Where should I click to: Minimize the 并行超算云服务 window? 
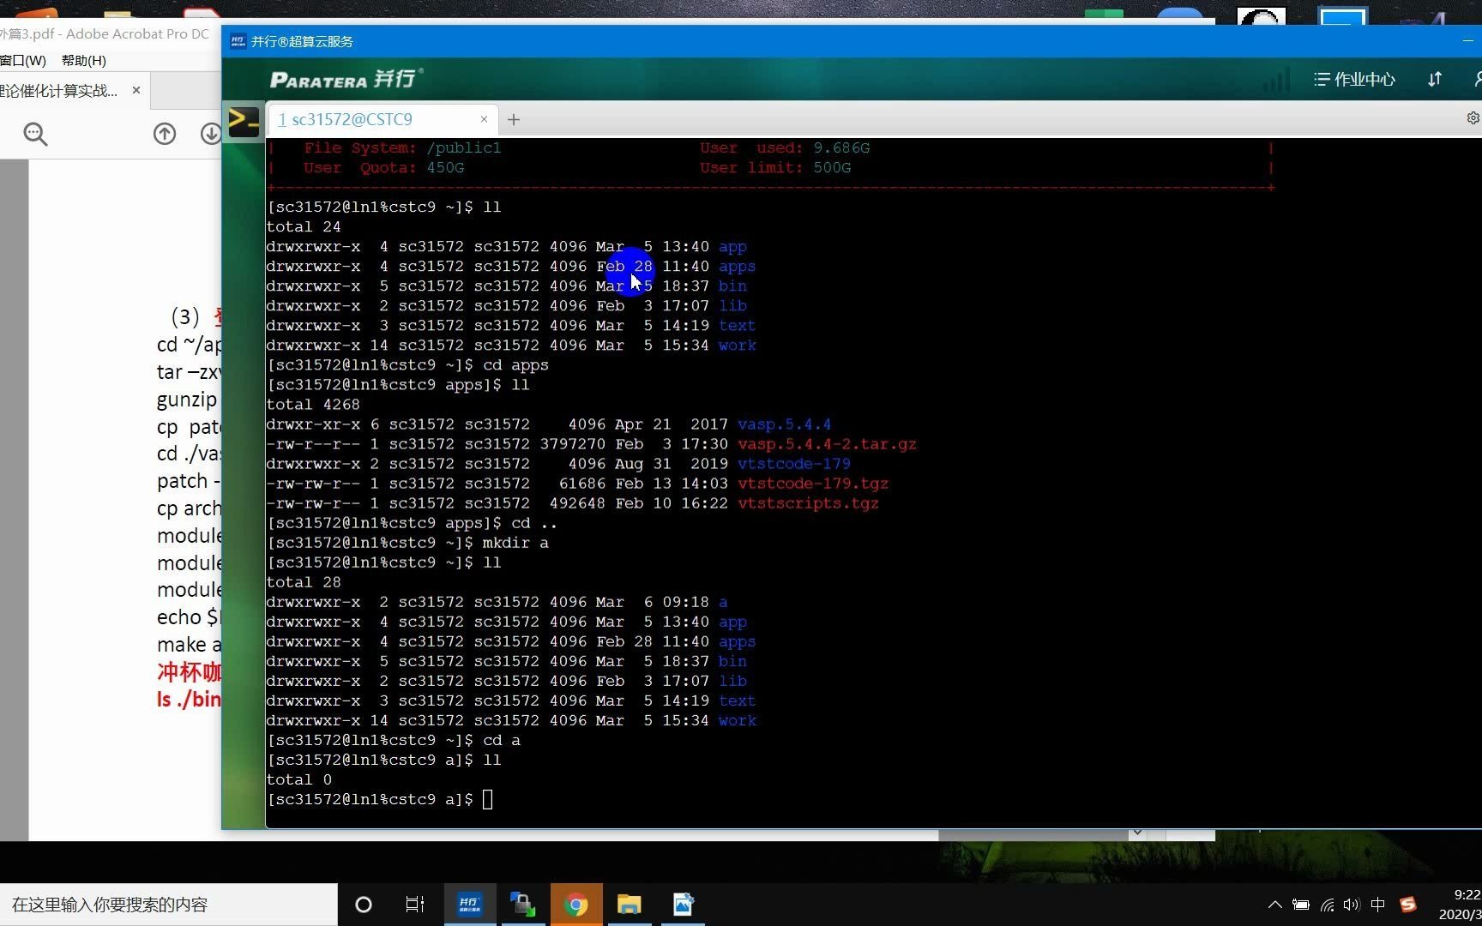click(x=1467, y=41)
